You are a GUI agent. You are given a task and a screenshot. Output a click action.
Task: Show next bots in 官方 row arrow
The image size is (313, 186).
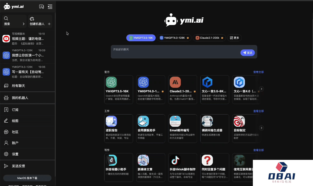pyautogui.click(x=261, y=89)
